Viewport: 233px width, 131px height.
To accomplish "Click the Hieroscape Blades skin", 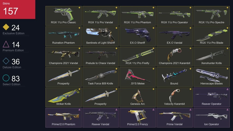I will point(211,77).
